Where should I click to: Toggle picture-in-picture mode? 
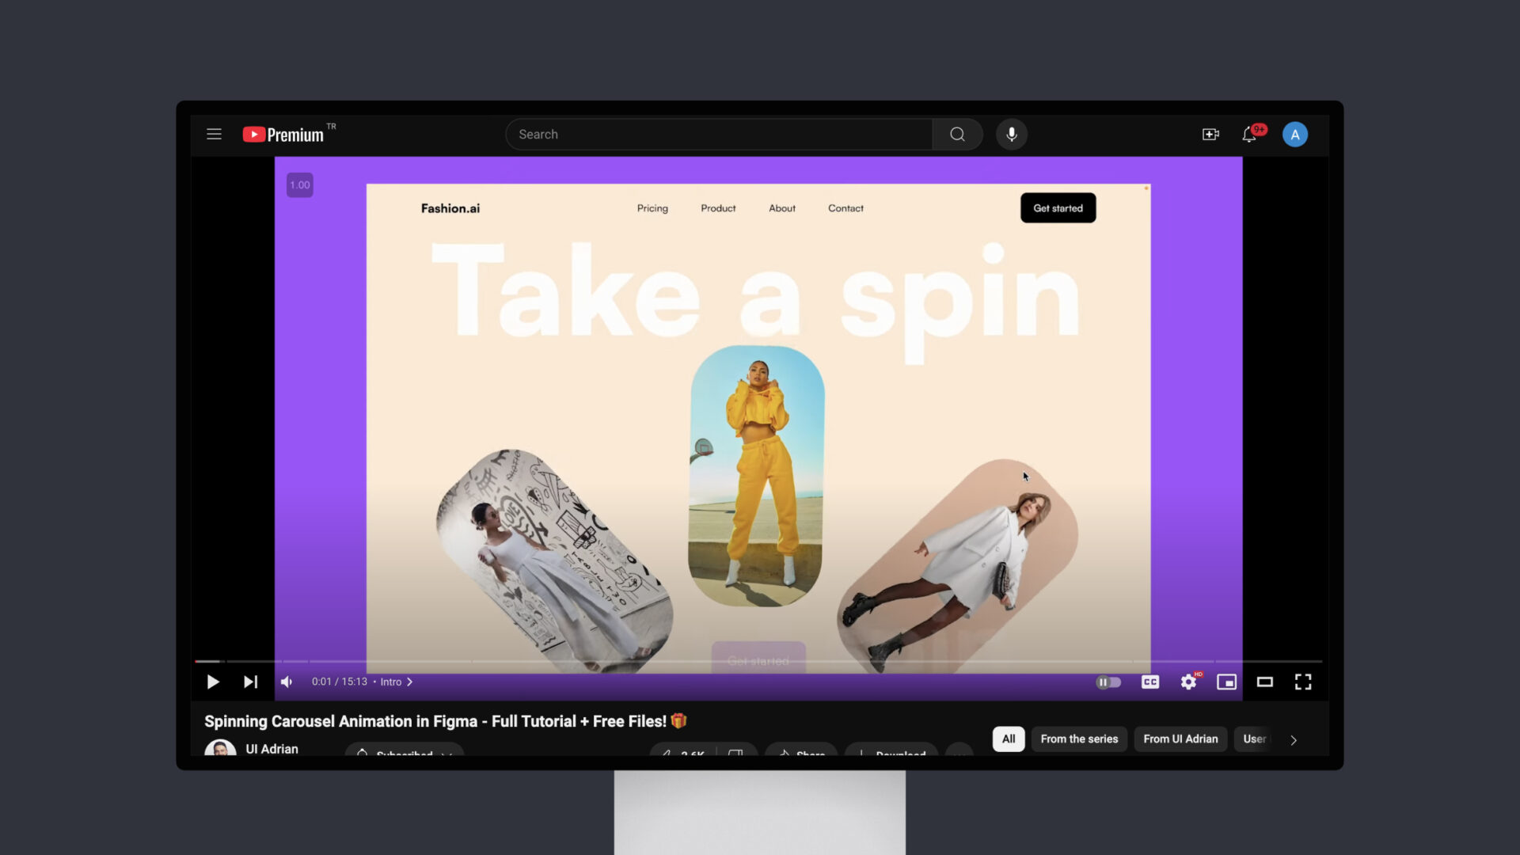1226,682
